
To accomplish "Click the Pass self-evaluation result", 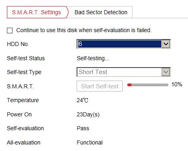I will click(x=83, y=128).
